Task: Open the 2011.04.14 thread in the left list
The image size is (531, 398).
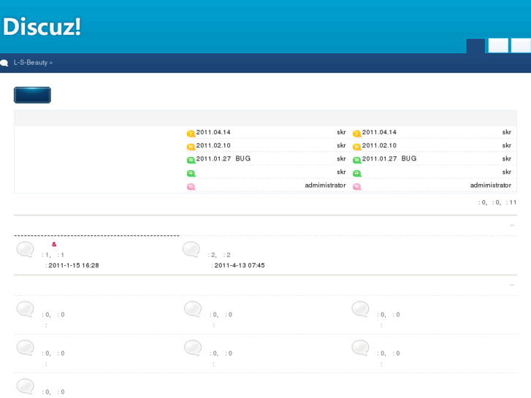Action: pos(213,132)
